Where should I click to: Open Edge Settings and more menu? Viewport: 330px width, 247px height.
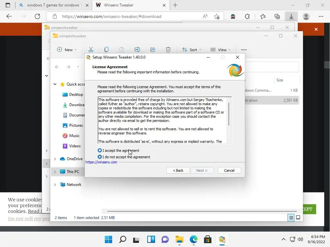click(x=321, y=16)
